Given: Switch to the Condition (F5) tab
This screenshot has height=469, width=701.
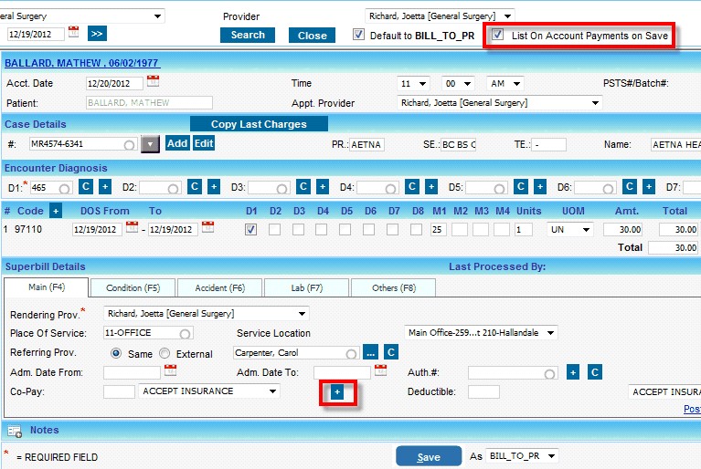Looking at the screenshot, I should [132, 288].
